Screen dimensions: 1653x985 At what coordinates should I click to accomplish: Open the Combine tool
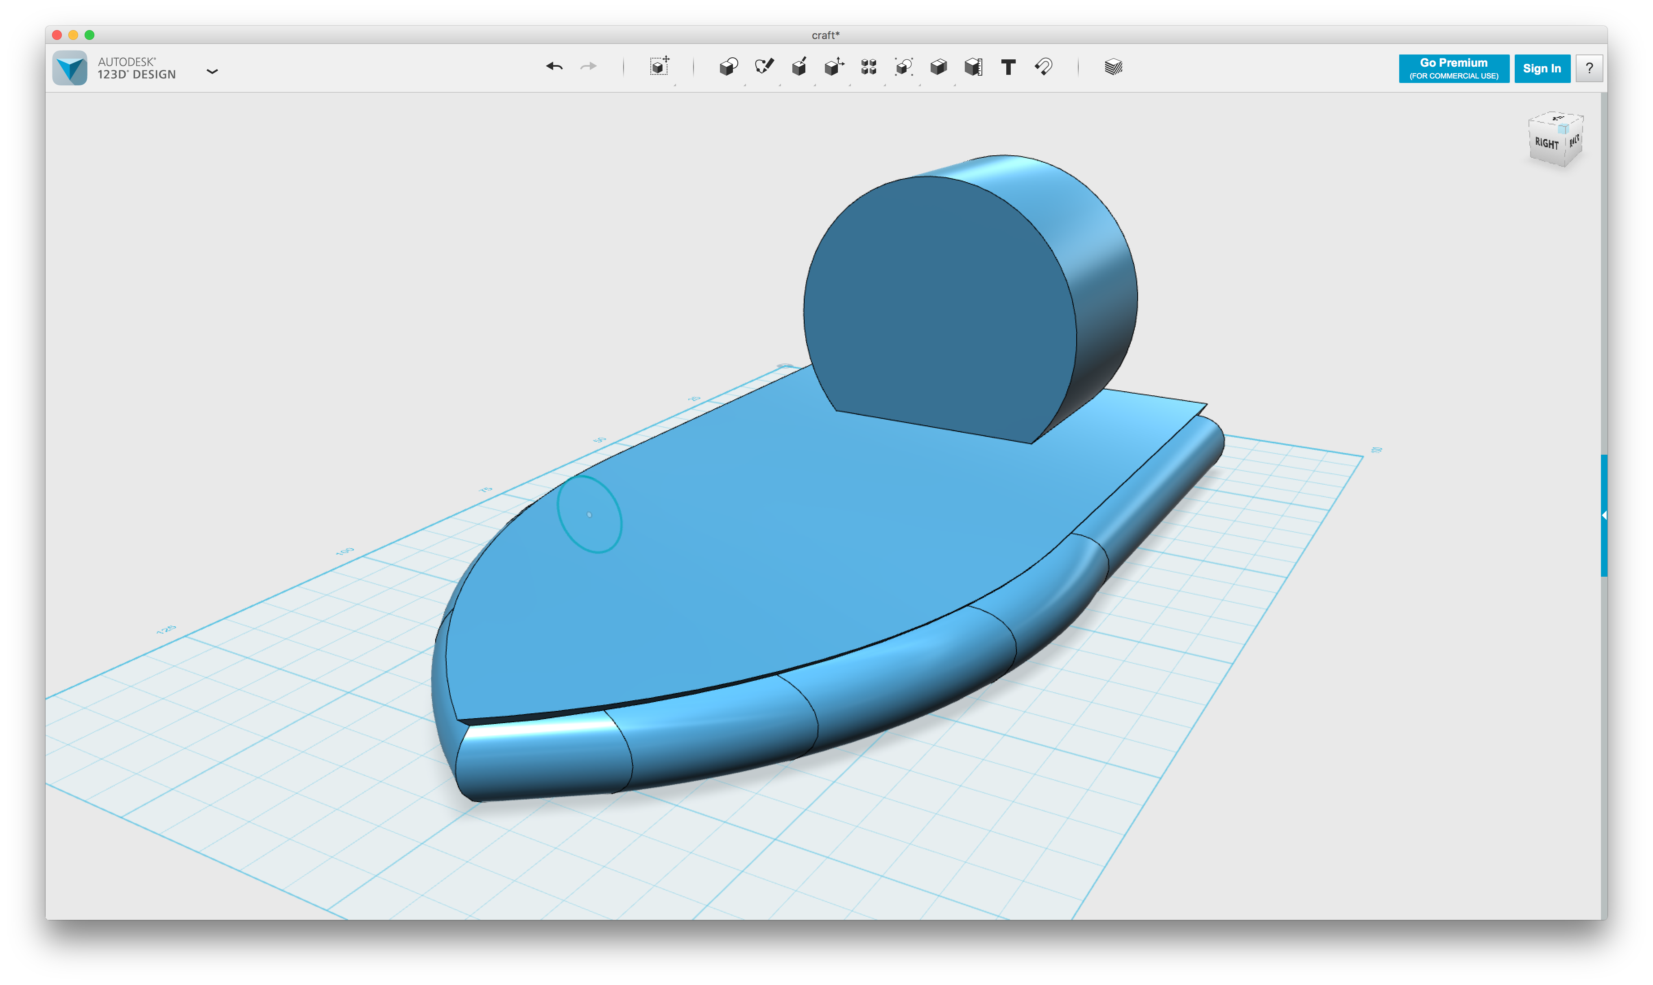[x=939, y=66]
